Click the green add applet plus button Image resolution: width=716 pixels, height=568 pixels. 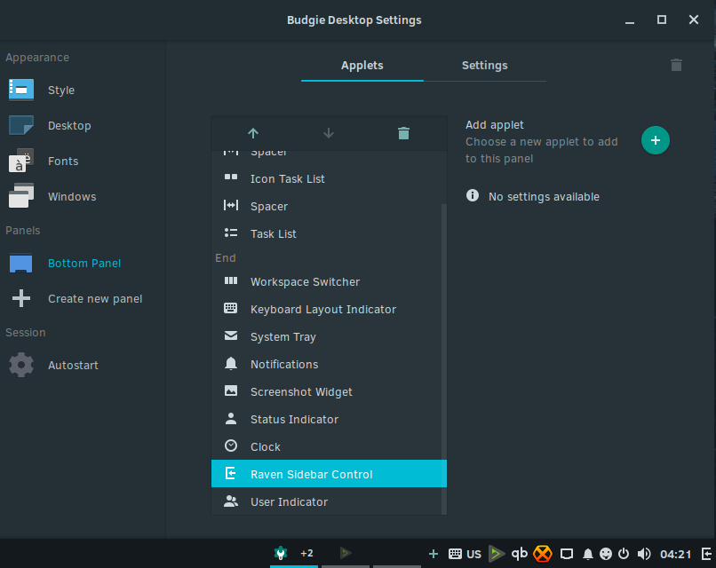(656, 140)
